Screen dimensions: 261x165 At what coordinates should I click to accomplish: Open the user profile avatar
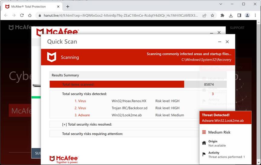point(247,15)
